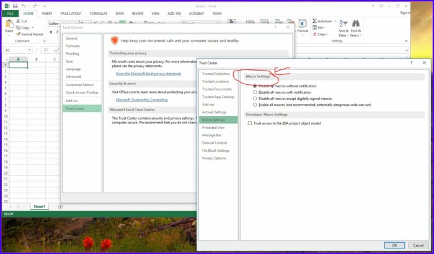Click the Find & Select binoculars icon
The width and height of the screenshot is (434, 254).
[356, 24]
